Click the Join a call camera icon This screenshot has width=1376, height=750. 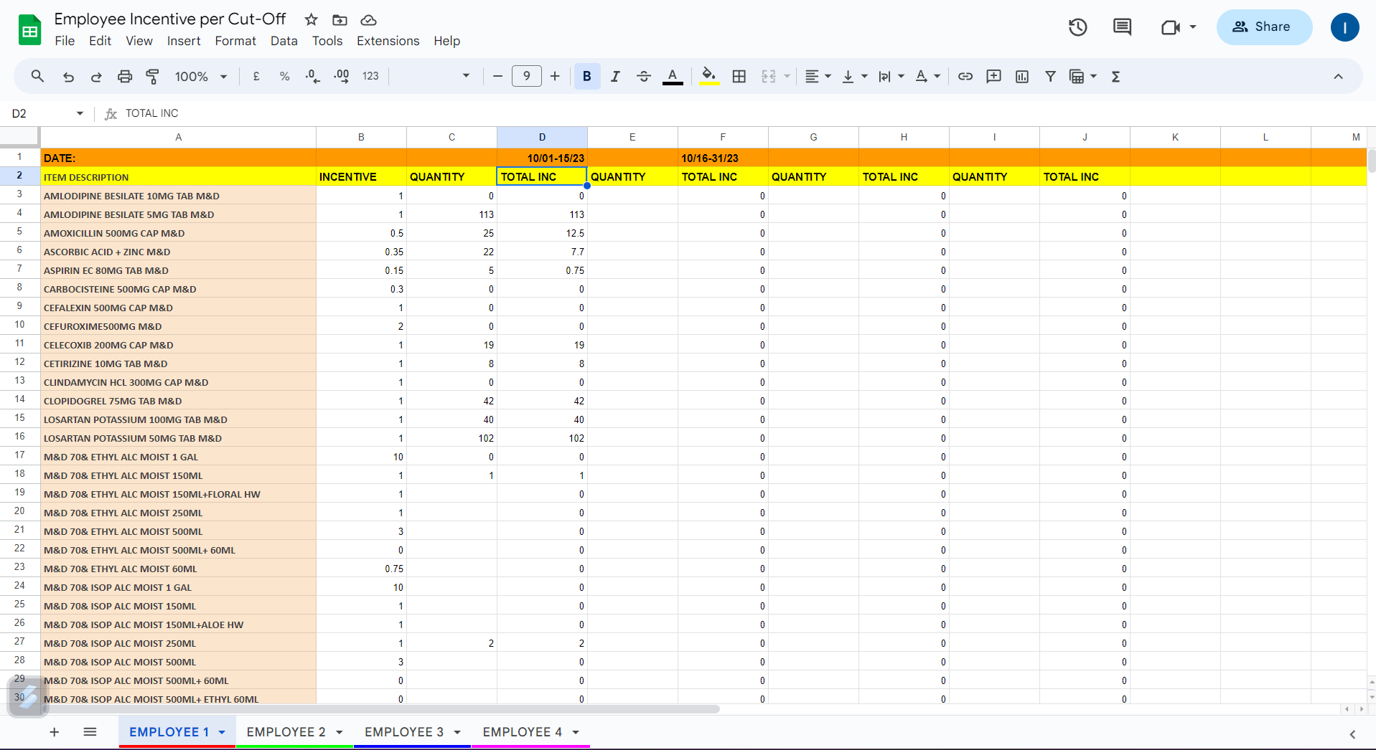tap(1171, 27)
